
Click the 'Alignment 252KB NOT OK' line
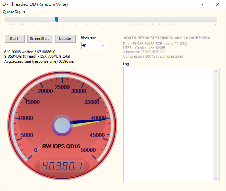144,52
